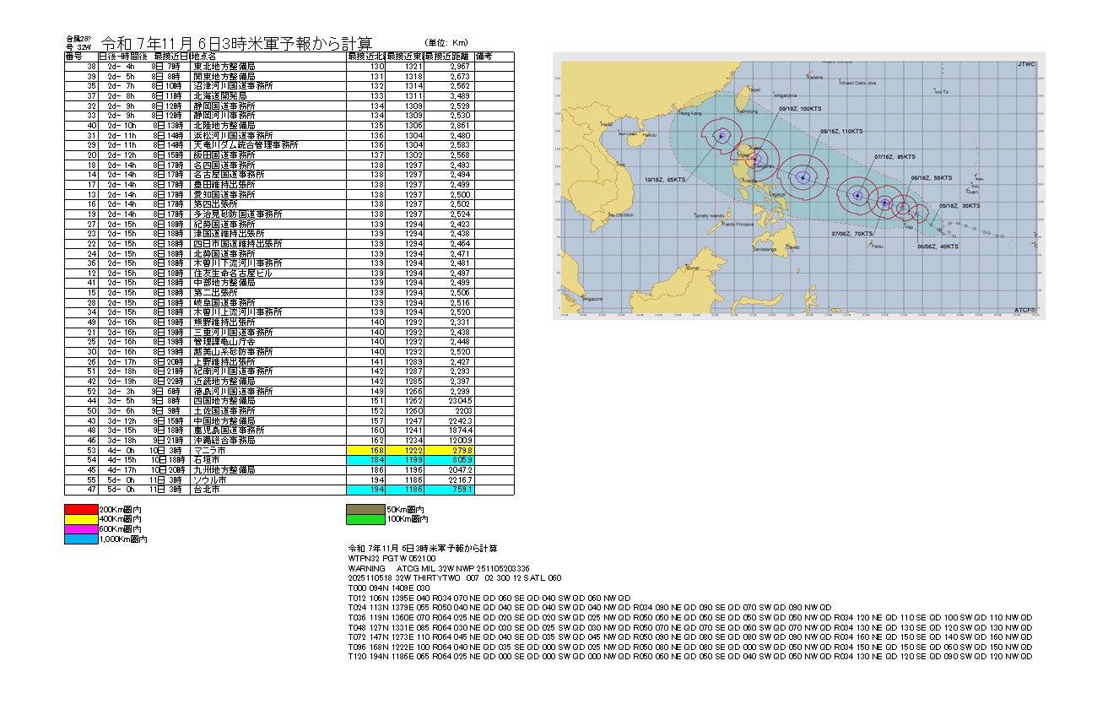The image size is (1097, 715).
Task: Click the brown 50Km legend swatch
Action: pyautogui.click(x=366, y=511)
